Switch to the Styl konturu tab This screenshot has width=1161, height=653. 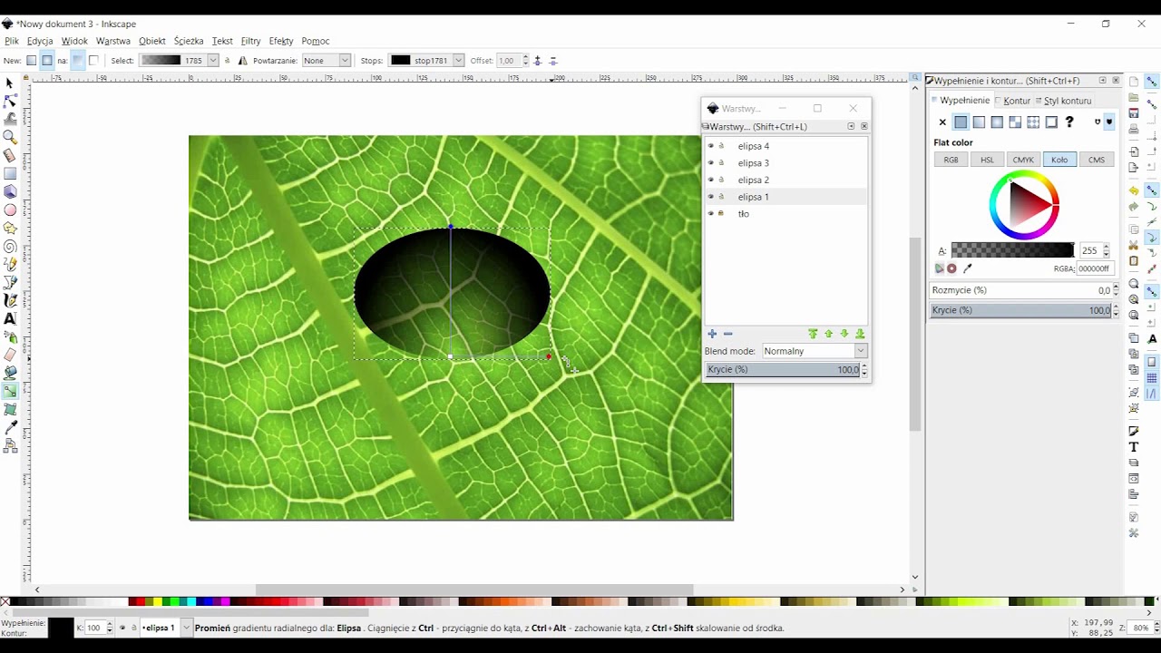tap(1067, 101)
